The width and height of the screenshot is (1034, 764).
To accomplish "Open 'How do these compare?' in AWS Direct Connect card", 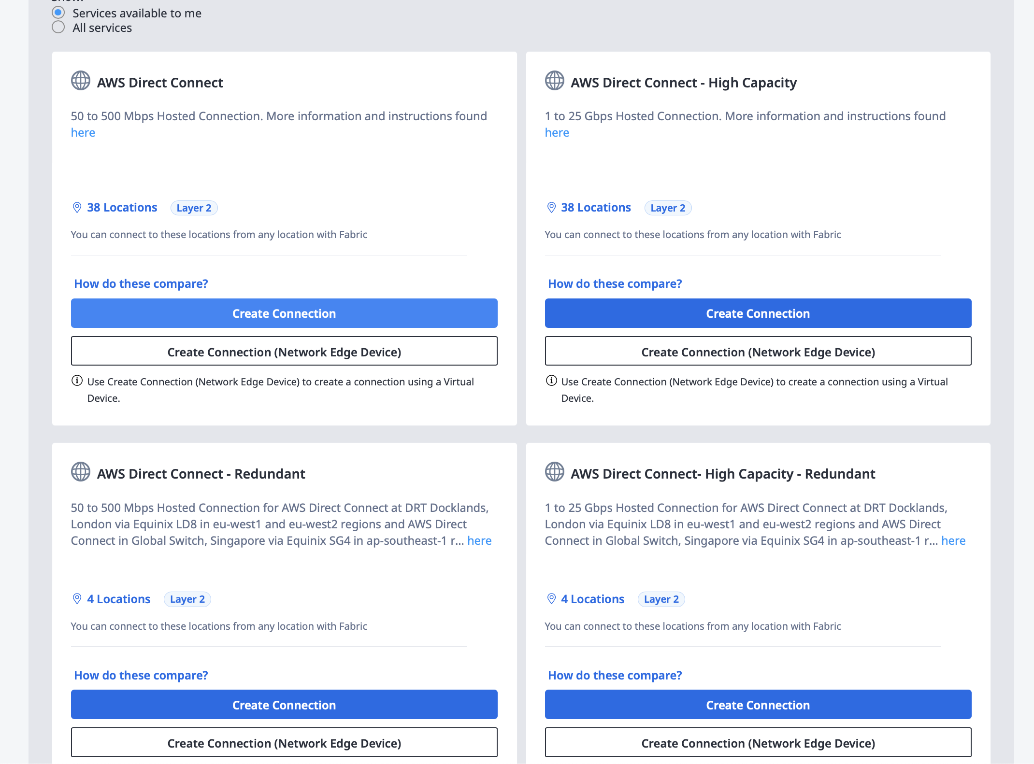I will (x=141, y=283).
